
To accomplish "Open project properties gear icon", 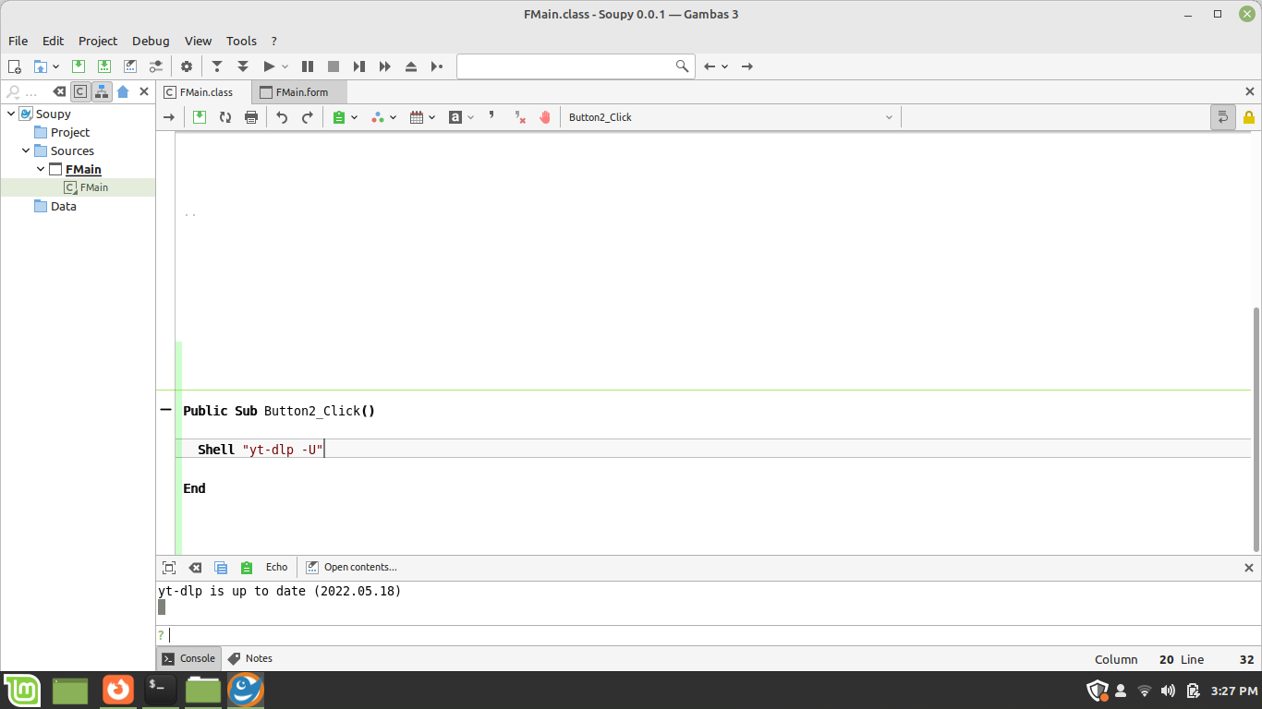I will point(187,66).
